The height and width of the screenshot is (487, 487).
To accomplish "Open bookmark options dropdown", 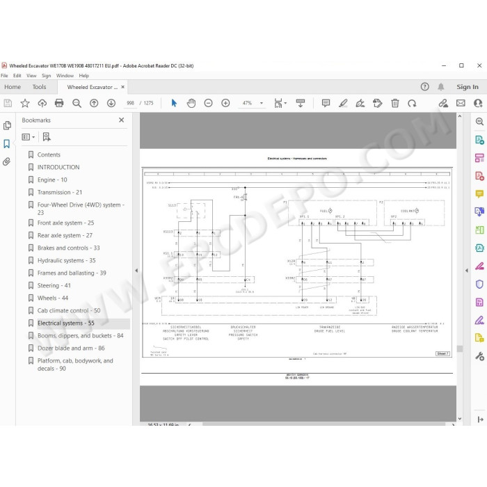I will [29, 137].
